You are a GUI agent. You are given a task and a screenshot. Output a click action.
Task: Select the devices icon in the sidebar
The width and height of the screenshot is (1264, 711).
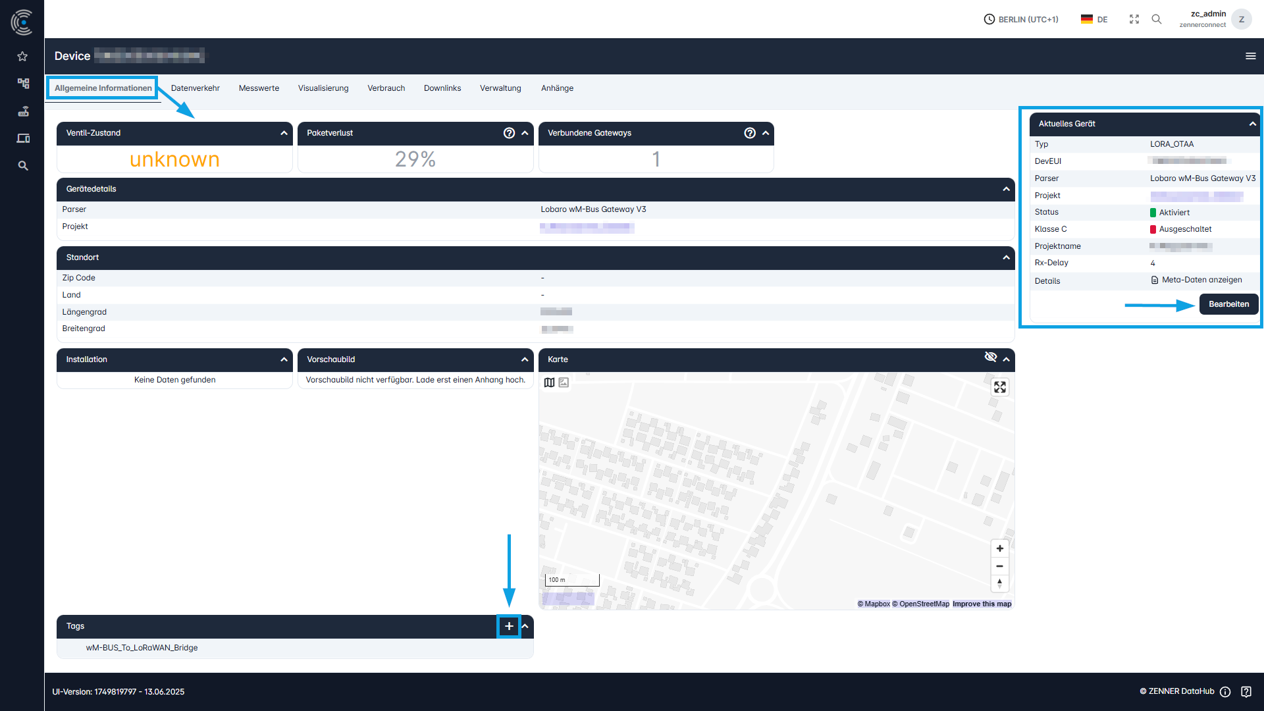pos(22,138)
